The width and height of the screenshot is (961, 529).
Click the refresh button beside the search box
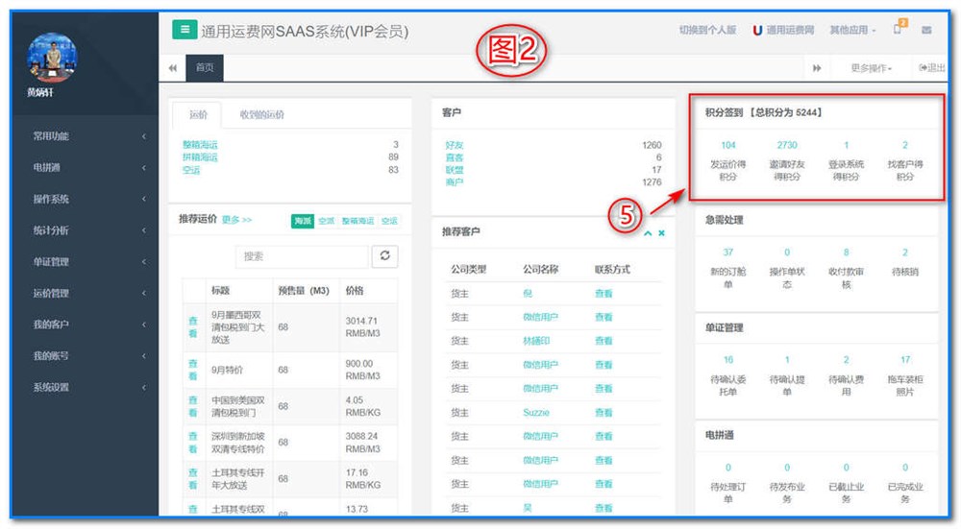coord(385,256)
